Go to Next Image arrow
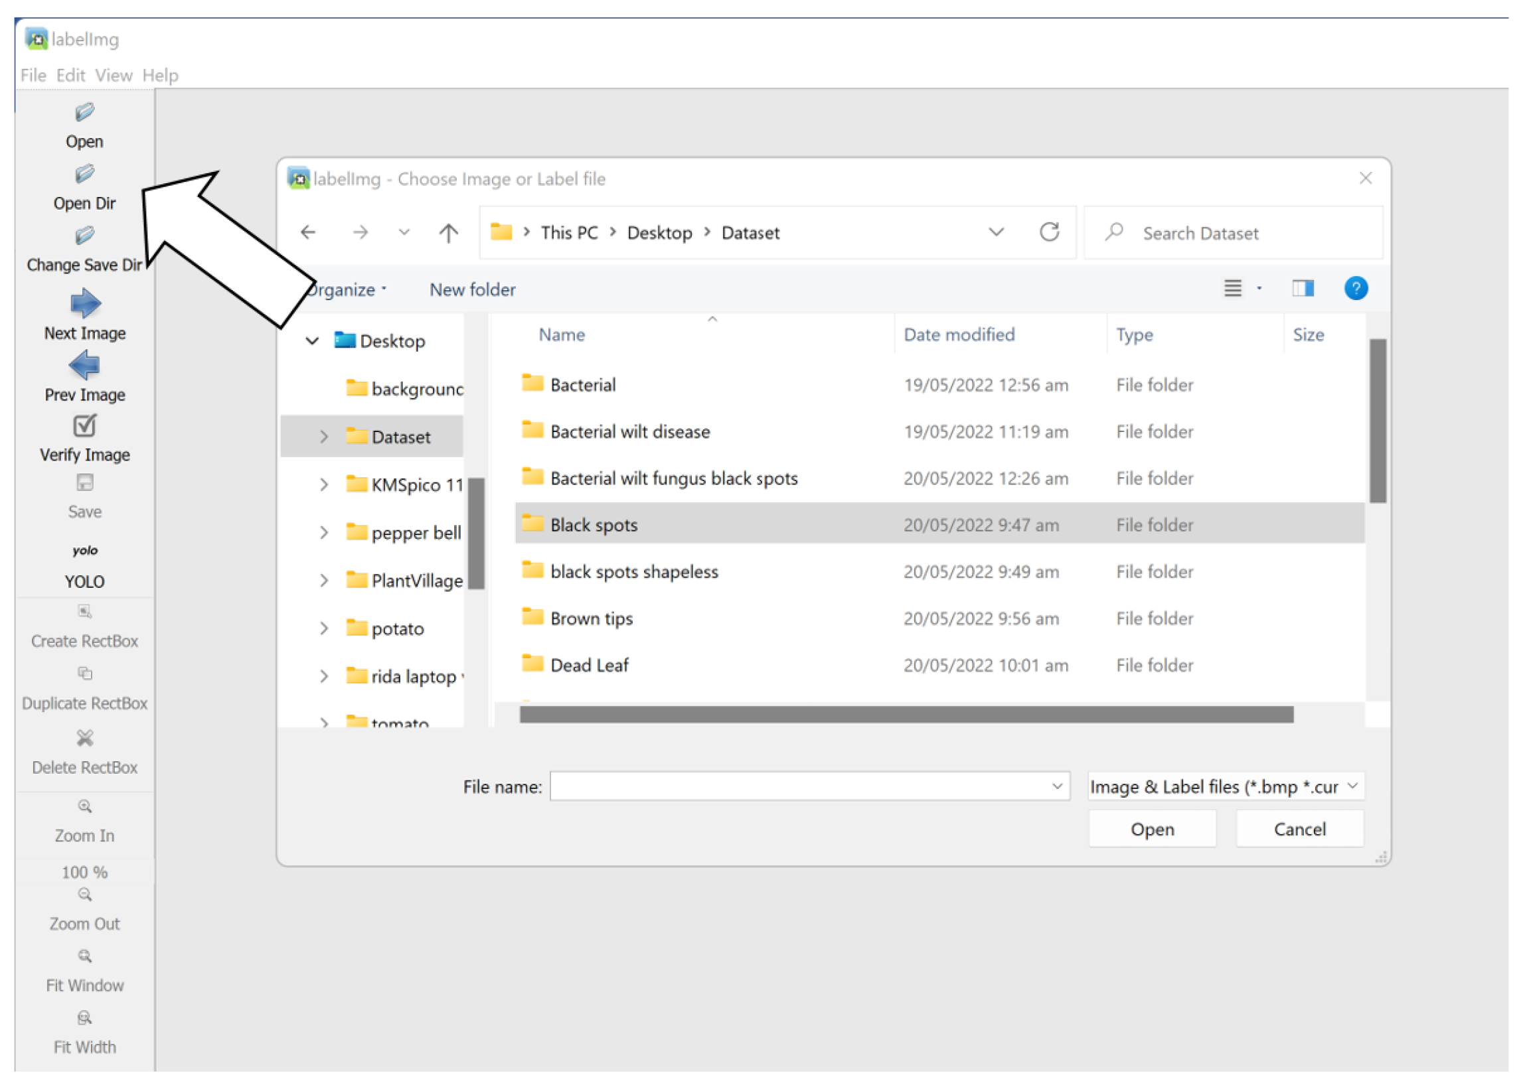1527x1089 pixels. [85, 304]
